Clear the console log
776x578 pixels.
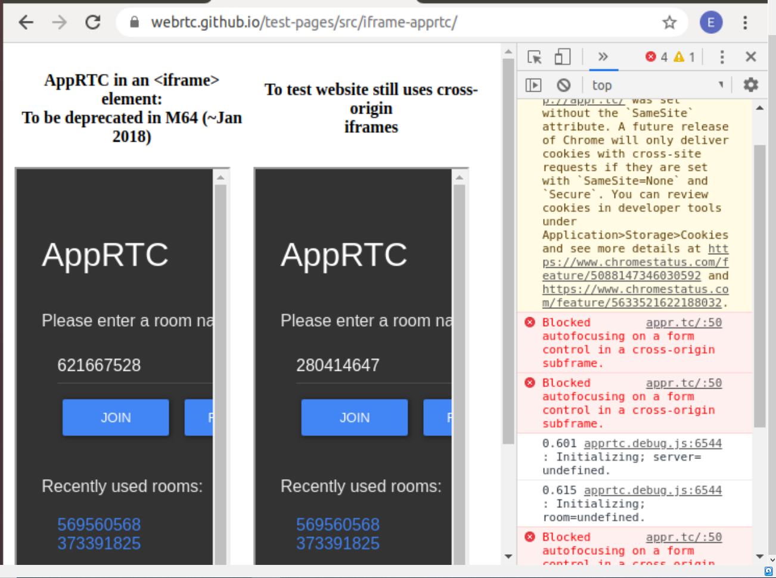tap(564, 85)
